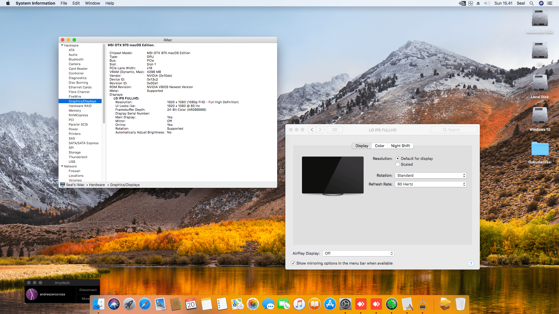Open the Macintosh SSD drive icon
The width and height of the screenshot is (559, 314).
(x=539, y=19)
